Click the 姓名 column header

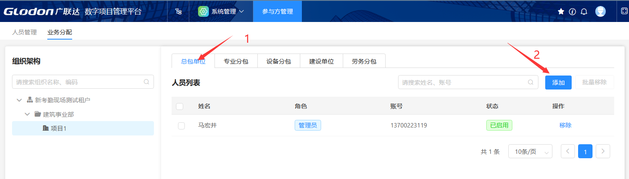pos(204,106)
